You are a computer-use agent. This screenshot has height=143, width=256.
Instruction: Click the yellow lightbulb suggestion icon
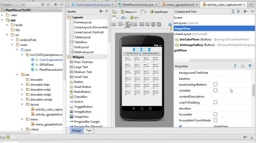tap(171, 29)
